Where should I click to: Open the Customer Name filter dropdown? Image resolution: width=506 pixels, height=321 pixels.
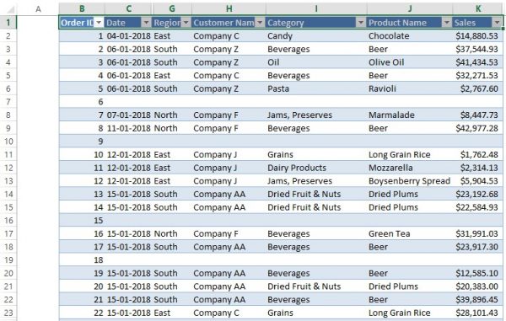click(260, 23)
